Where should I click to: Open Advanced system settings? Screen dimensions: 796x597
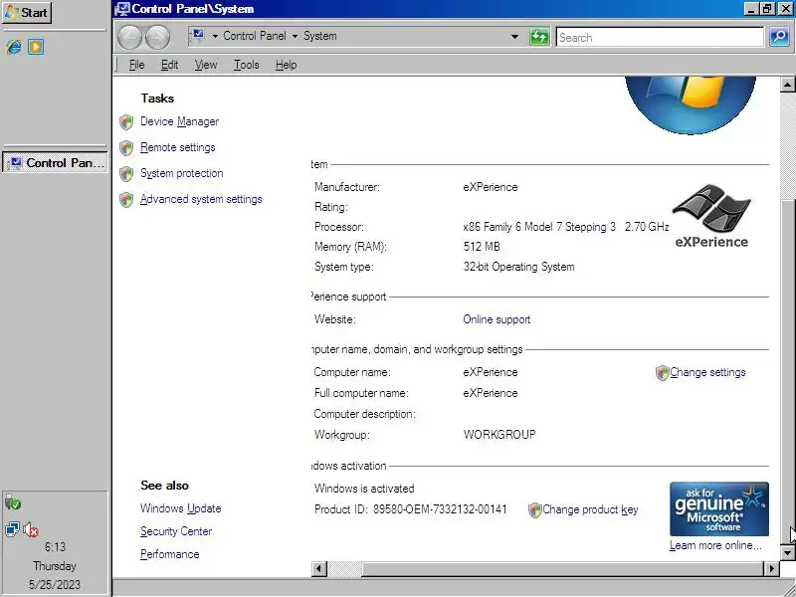[201, 199]
